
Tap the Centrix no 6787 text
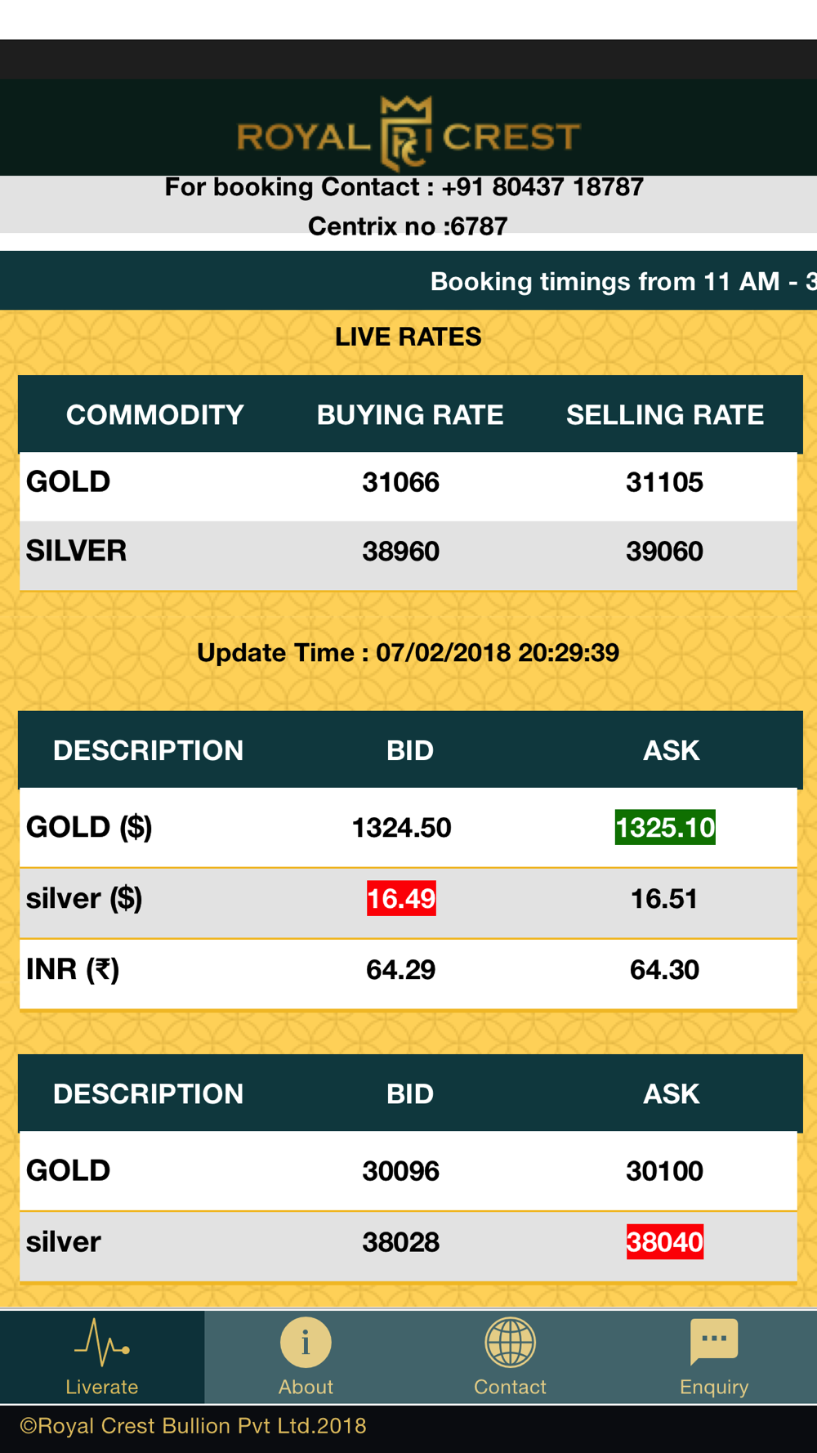click(408, 226)
